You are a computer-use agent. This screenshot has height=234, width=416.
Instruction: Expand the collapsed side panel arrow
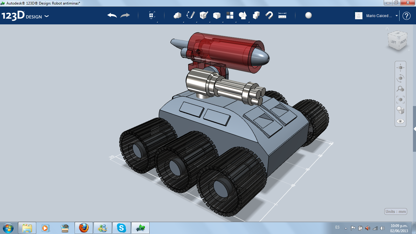[x=414, y=129]
